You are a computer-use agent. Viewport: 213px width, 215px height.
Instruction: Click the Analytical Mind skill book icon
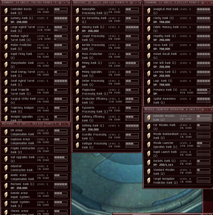click(x=149, y=11)
